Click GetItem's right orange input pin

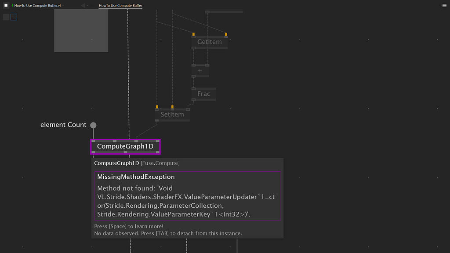(x=226, y=34)
